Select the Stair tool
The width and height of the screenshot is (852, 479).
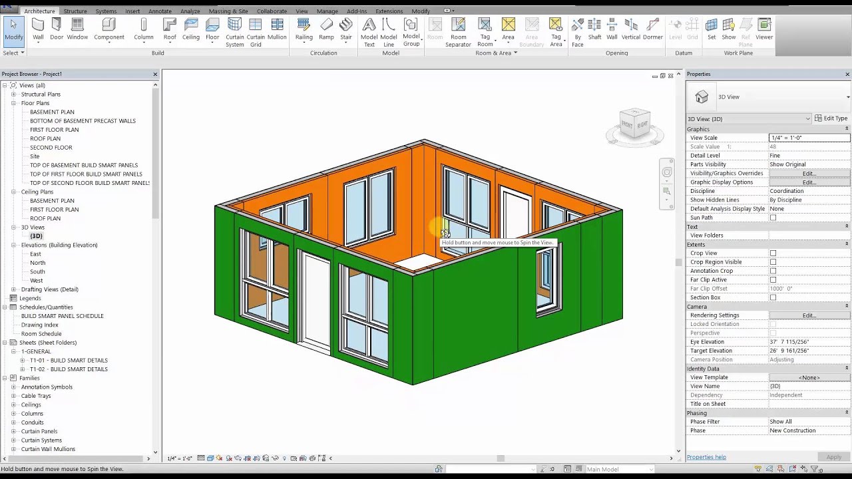tap(345, 30)
